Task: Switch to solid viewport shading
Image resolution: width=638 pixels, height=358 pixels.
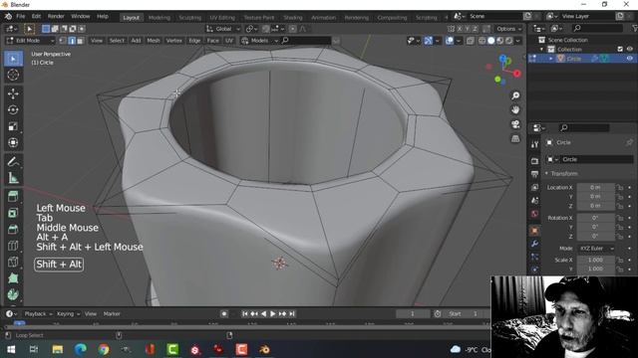Action: (x=491, y=41)
